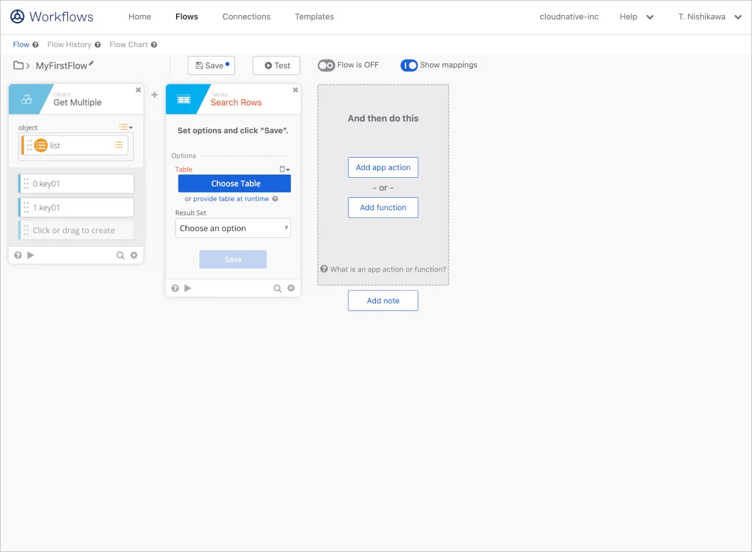Run the Search Rows card play icon

click(188, 288)
